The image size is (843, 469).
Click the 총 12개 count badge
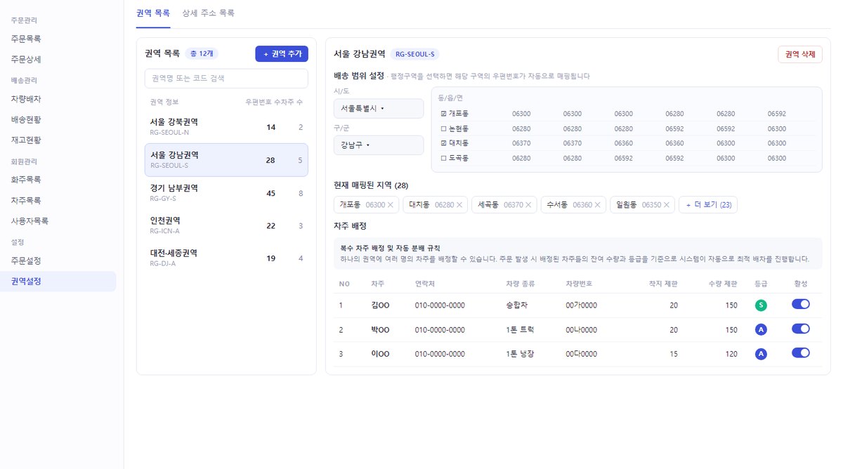203,53
